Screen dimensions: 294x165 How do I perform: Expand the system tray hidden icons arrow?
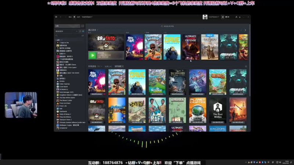pos(246,162)
